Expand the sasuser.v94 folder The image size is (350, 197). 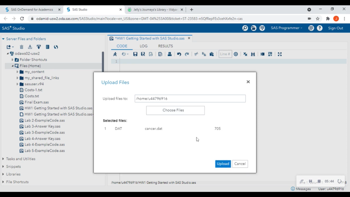17,84
